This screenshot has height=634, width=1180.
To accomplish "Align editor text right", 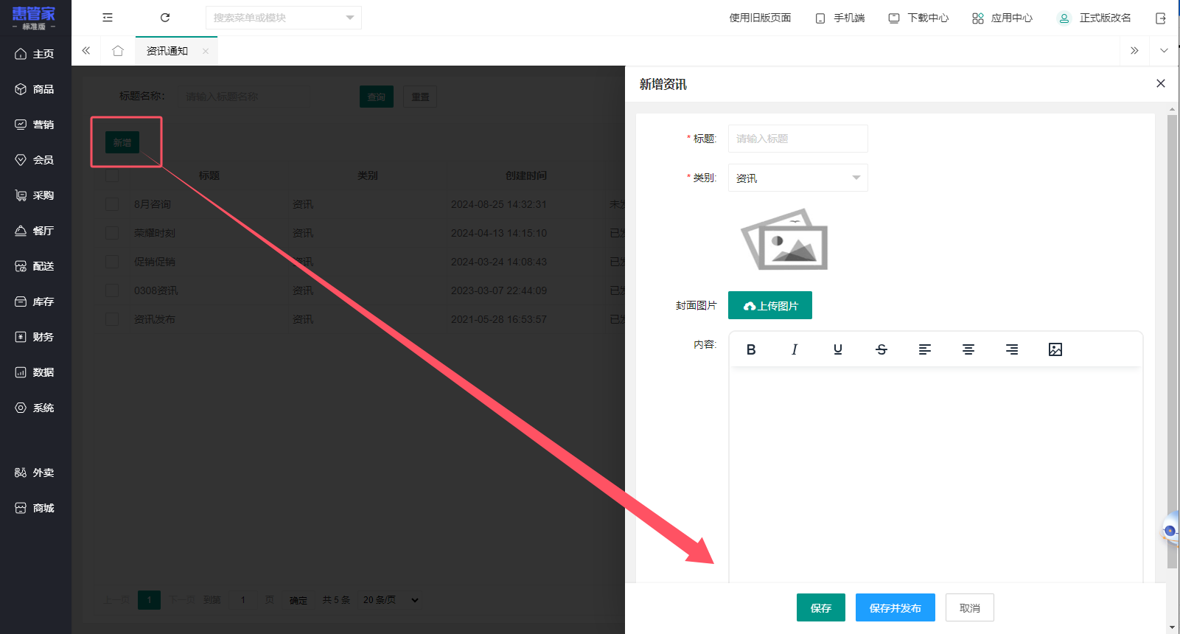I will [x=1012, y=349].
